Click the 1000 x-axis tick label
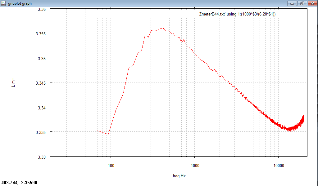Image resolution: width=318 pixels, height=186 pixels. pos(195,166)
